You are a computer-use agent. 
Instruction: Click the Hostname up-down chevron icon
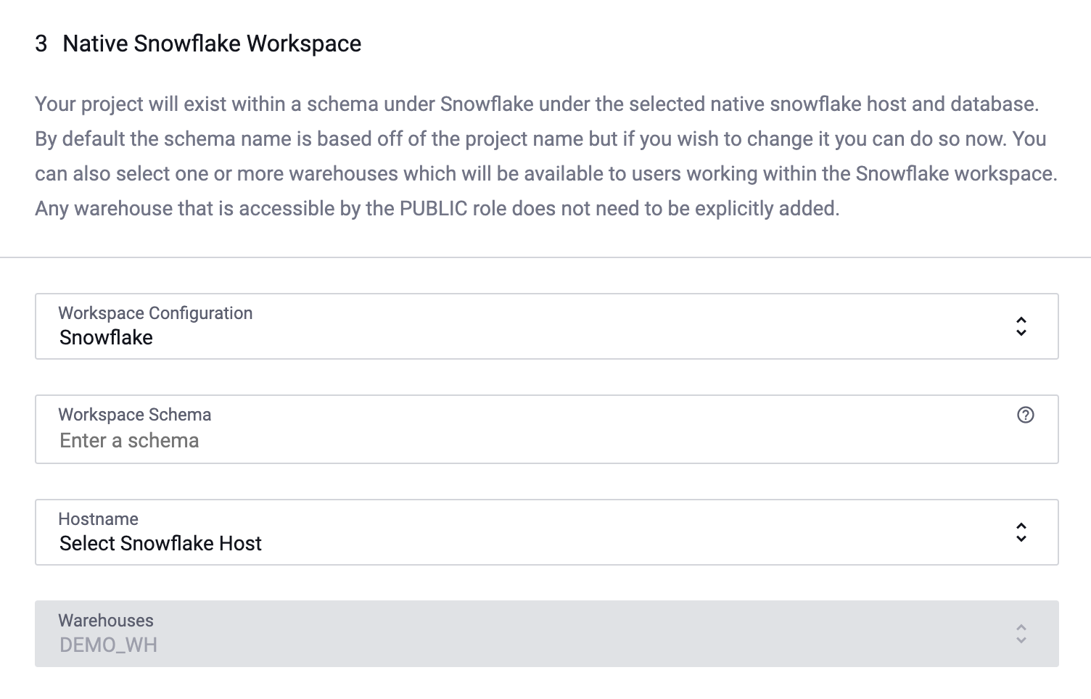pos(1021,532)
